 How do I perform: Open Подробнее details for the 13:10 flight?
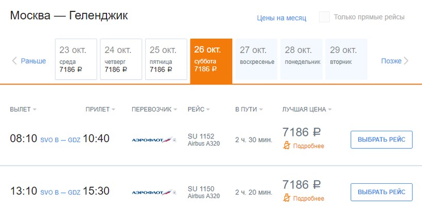tap(309, 199)
